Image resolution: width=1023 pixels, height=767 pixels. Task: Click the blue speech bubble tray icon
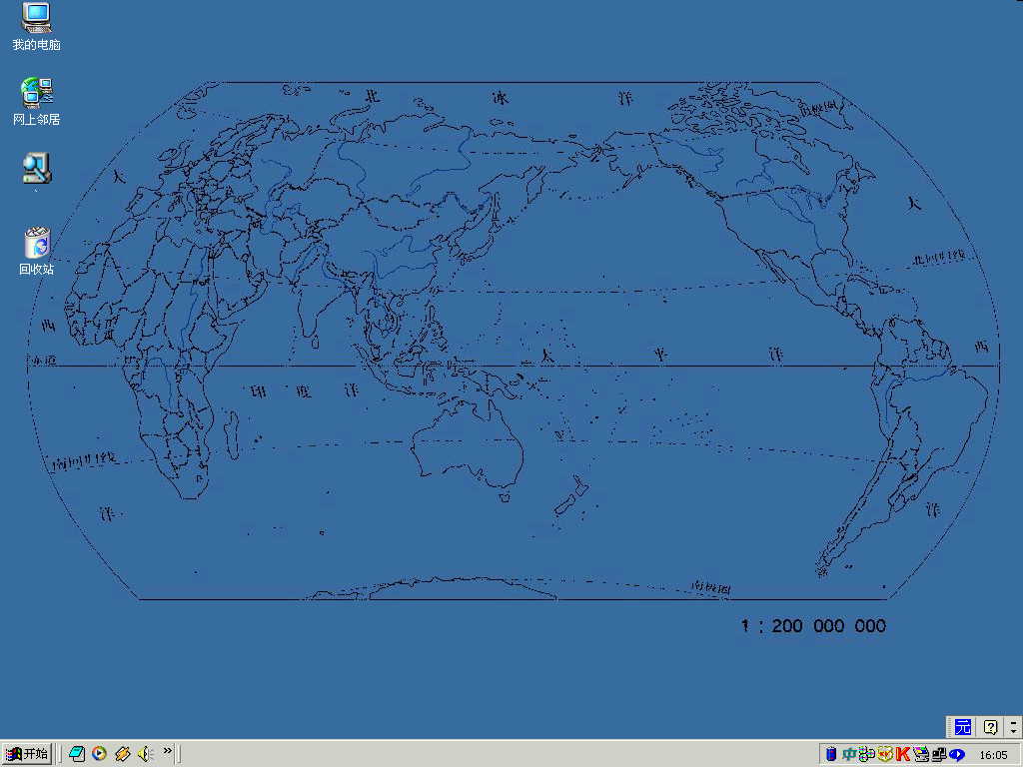pyautogui.click(x=957, y=754)
